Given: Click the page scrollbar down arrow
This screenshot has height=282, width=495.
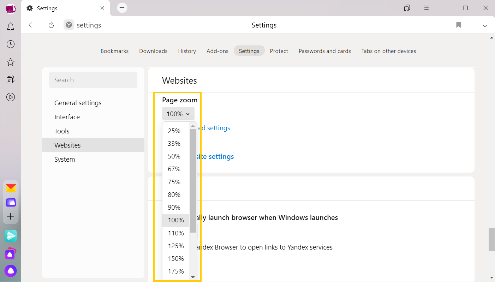Looking at the screenshot, I should point(491,278).
